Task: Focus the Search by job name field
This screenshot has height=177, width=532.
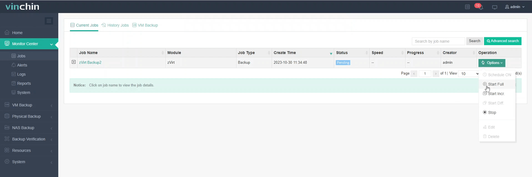Action: pyautogui.click(x=438, y=41)
